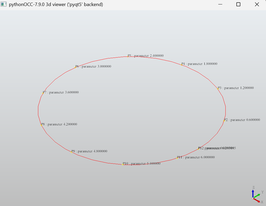Click the P3 parameter 1.200000 label
The width and height of the screenshot is (266, 206).
point(236,88)
